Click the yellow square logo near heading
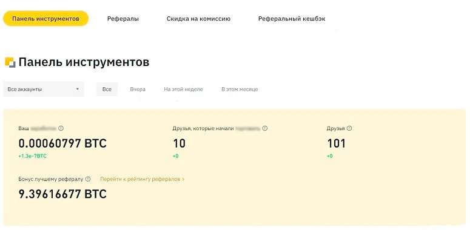The image size is (470, 230). pos(10,62)
